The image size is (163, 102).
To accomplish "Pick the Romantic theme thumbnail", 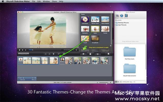I will [85, 29].
